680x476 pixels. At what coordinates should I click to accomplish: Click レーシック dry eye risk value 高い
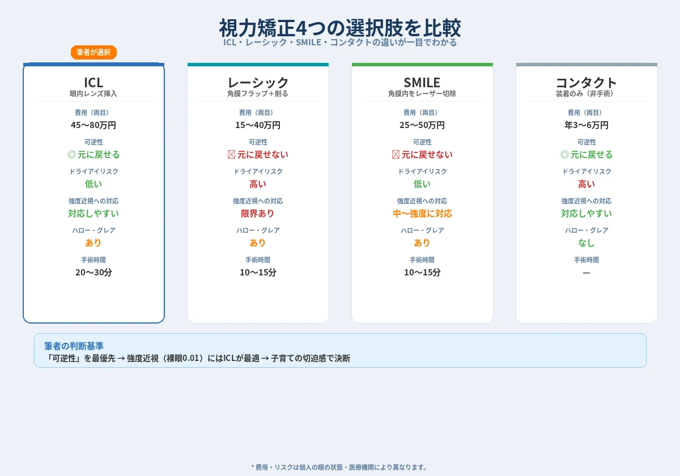click(258, 184)
